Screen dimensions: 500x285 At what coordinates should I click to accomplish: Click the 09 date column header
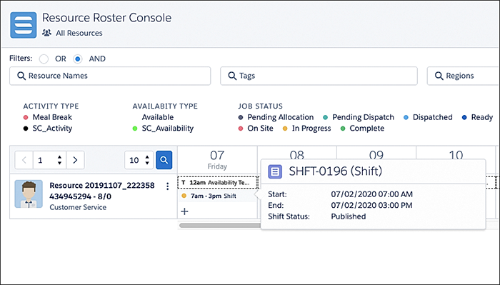tap(376, 155)
